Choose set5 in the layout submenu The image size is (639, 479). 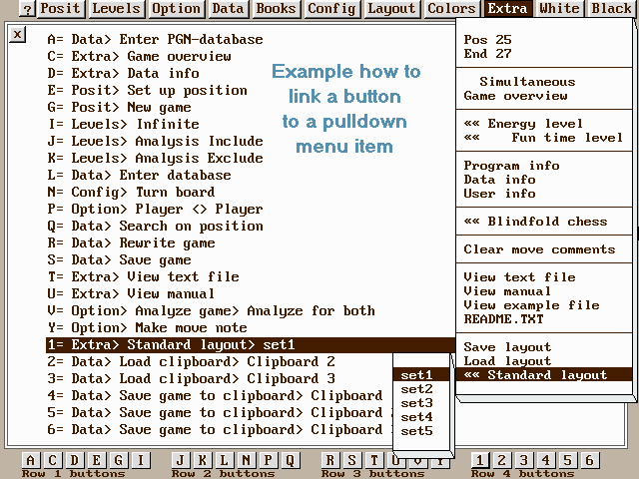pyautogui.click(x=417, y=431)
